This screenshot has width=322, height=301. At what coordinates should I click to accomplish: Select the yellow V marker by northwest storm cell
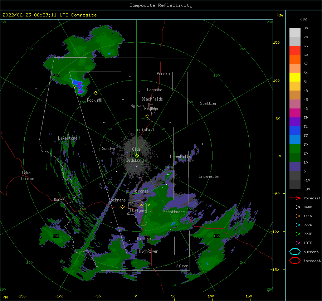(74, 88)
